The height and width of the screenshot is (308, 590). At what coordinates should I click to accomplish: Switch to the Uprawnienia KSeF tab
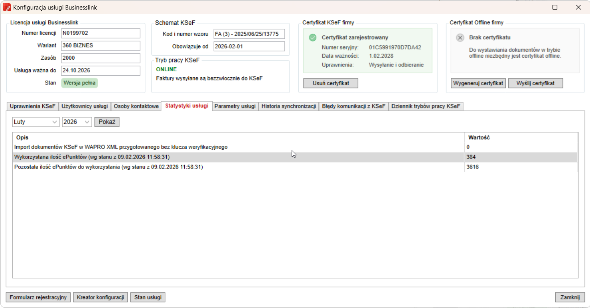(32, 106)
